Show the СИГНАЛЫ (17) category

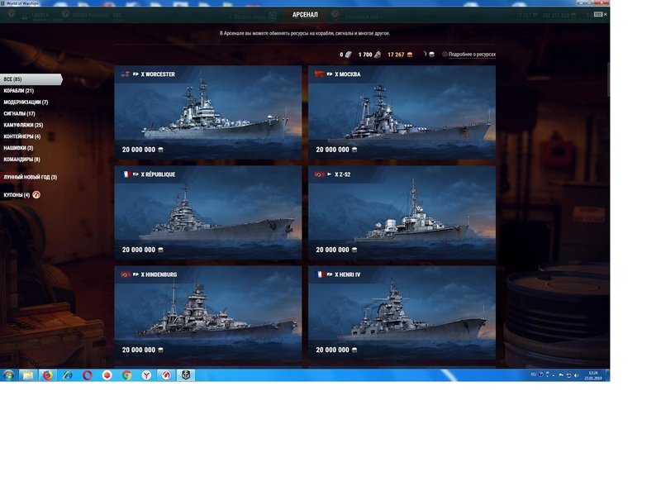coord(19,113)
